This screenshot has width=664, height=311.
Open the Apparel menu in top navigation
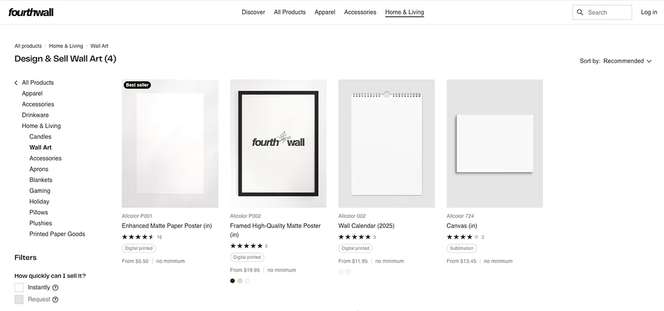click(x=325, y=12)
